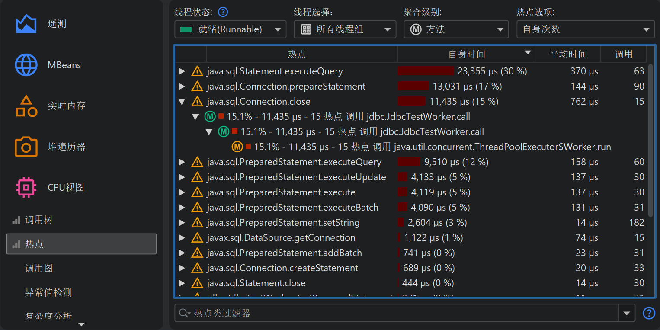
Task: Click the help icon beside 线程状态
Action: (x=223, y=12)
